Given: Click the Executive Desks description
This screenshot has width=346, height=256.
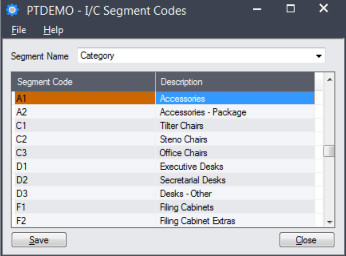Looking at the screenshot, I should [235, 166].
